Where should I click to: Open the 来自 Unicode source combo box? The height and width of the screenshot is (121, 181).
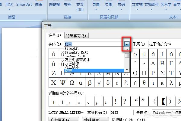pyautogui.click(x=166, y=113)
